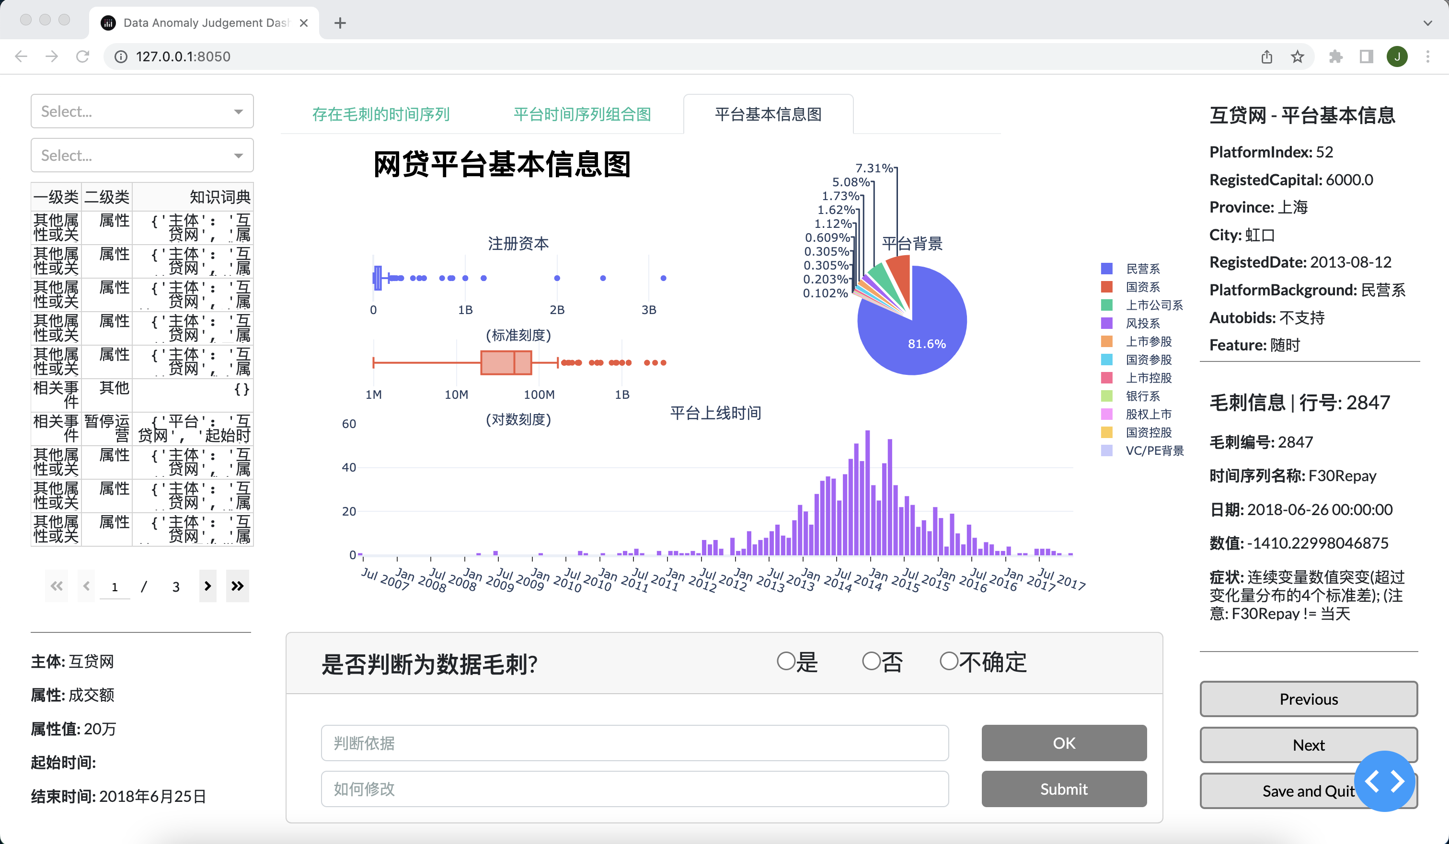Screen dimensions: 1449x844
Task: Open the 平台时间序列组合图 tab
Action: tap(582, 114)
